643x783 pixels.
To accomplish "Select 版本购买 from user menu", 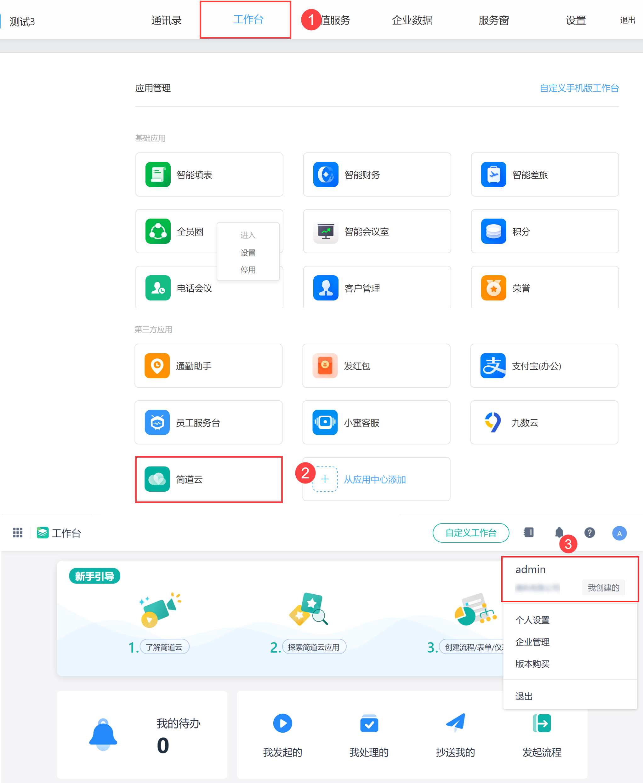I will [x=532, y=664].
